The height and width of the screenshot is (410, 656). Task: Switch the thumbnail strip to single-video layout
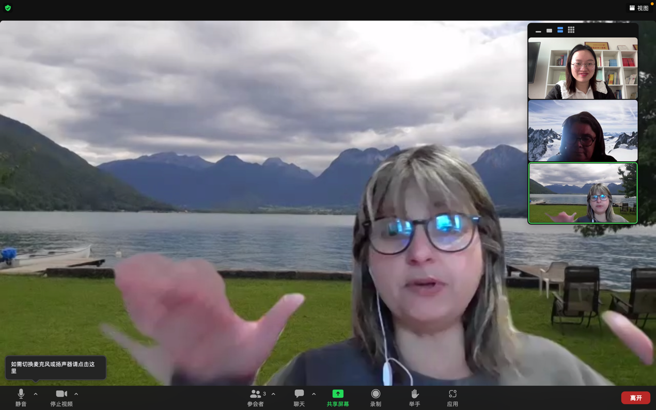point(549,30)
